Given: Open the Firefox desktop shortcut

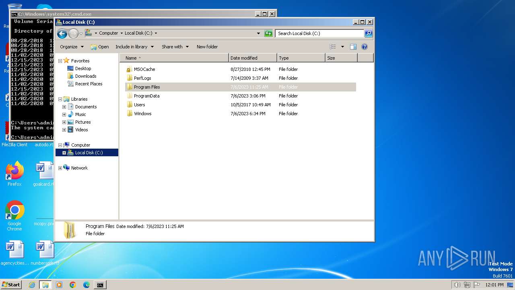Looking at the screenshot, I should 14,174.
